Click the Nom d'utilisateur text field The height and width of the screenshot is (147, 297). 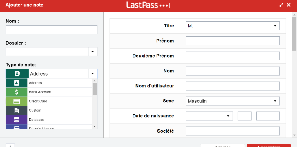click(233, 86)
